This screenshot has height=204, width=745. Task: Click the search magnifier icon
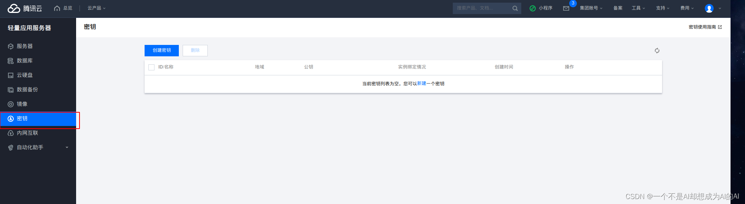point(515,8)
